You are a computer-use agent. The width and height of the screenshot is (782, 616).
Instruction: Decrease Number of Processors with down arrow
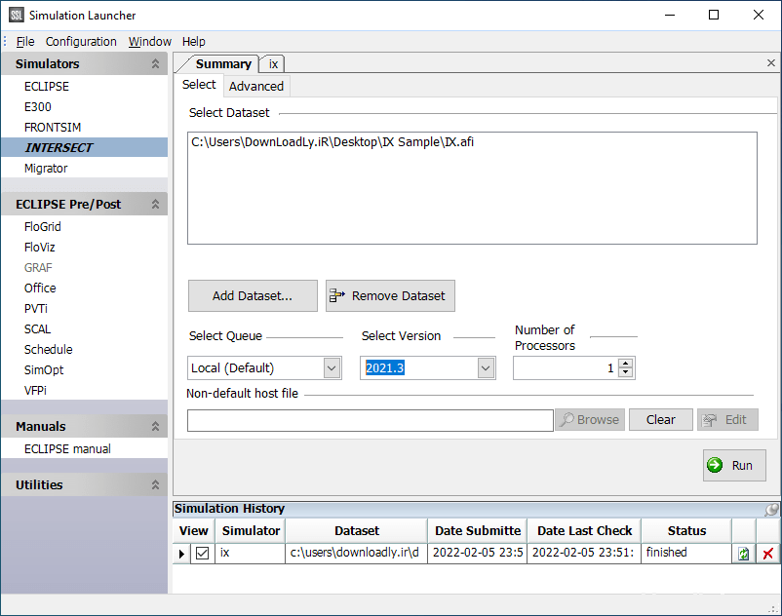click(625, 373)
